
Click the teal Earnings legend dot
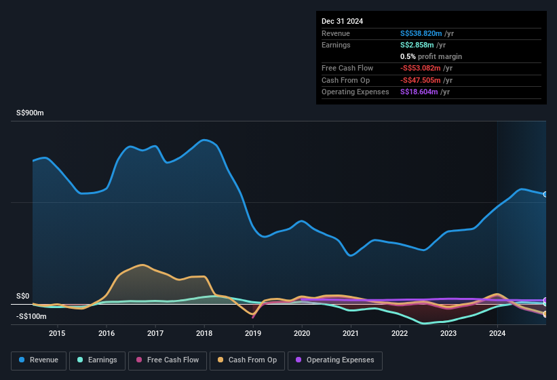point(80,360)
